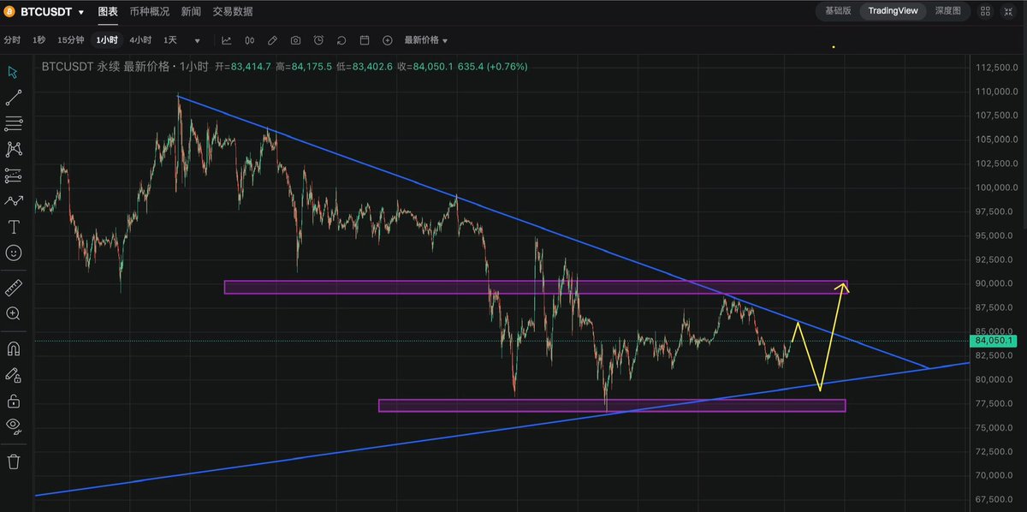
Task: Click the refresh/reset chart icon
Action: pyautogui.click(x=341, y=40)
